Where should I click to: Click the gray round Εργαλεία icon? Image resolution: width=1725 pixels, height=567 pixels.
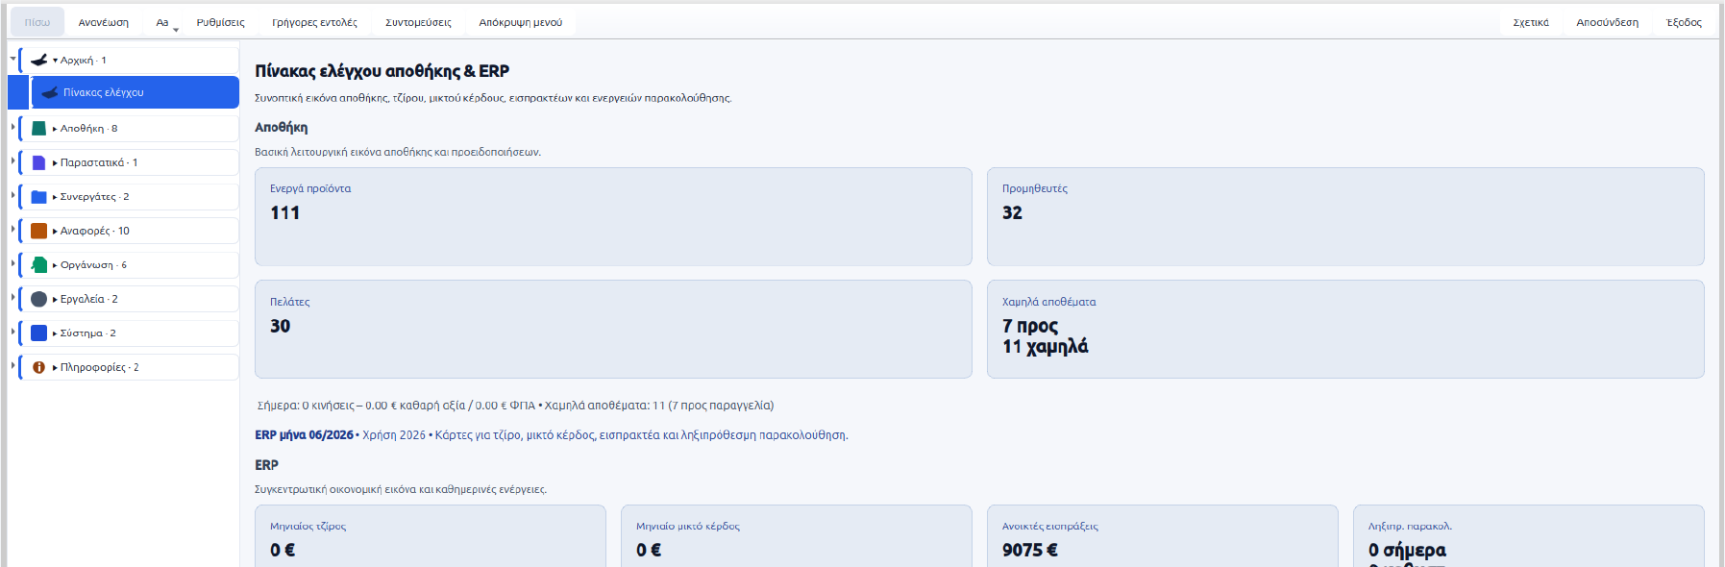tap(39, 299)
